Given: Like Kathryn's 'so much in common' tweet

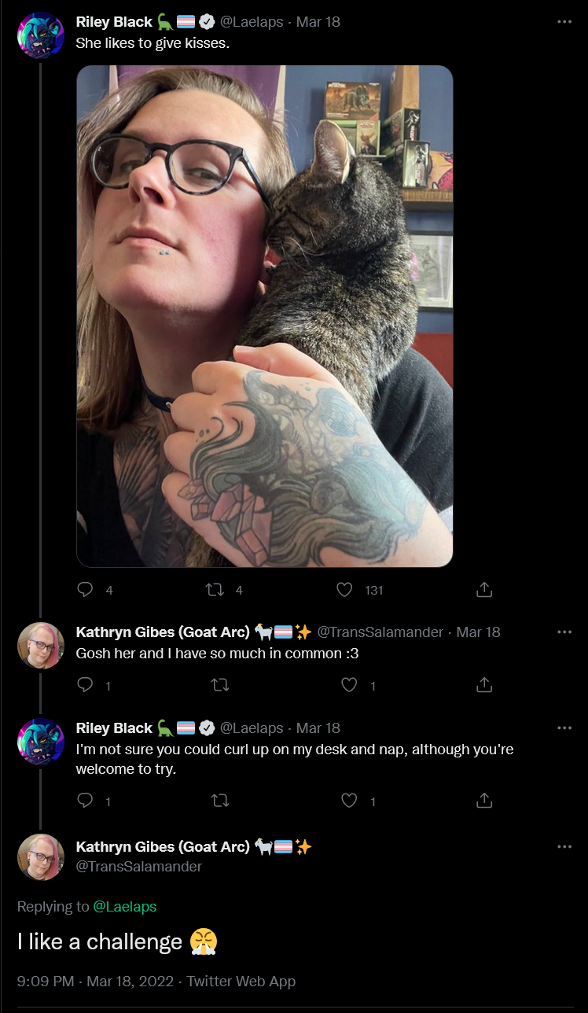Looking at the screenshot, I should pos(350,685).
